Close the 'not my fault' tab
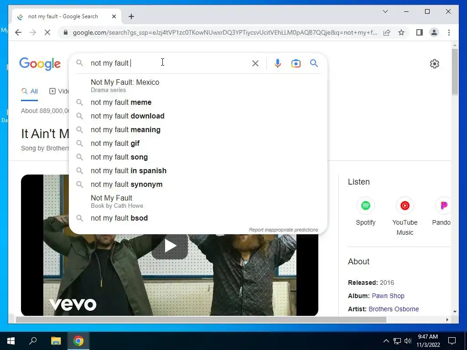This screenshot has width=467, height=350. click(114, 16)
